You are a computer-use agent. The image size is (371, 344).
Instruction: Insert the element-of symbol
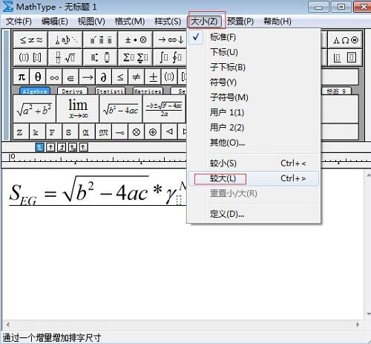coord(70,77)
